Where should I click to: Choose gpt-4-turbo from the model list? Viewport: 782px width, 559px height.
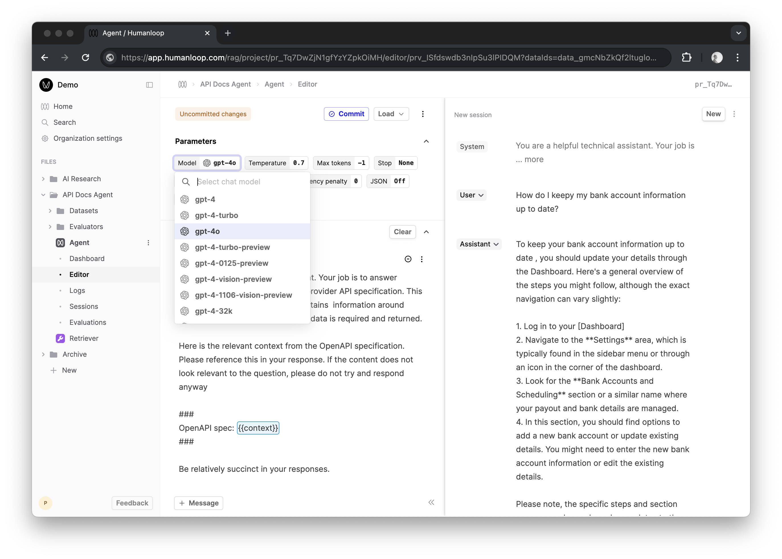(x=242, y=215)
